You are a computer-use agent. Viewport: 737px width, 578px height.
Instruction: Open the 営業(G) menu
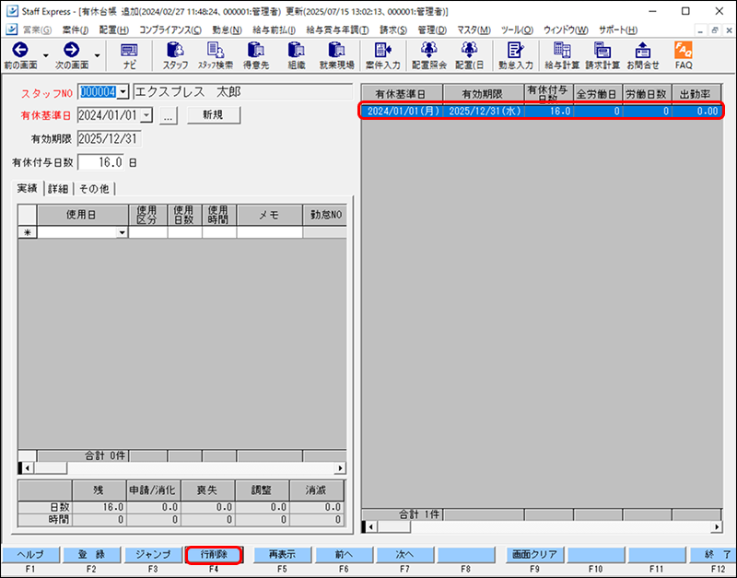[x=37, y=29]
